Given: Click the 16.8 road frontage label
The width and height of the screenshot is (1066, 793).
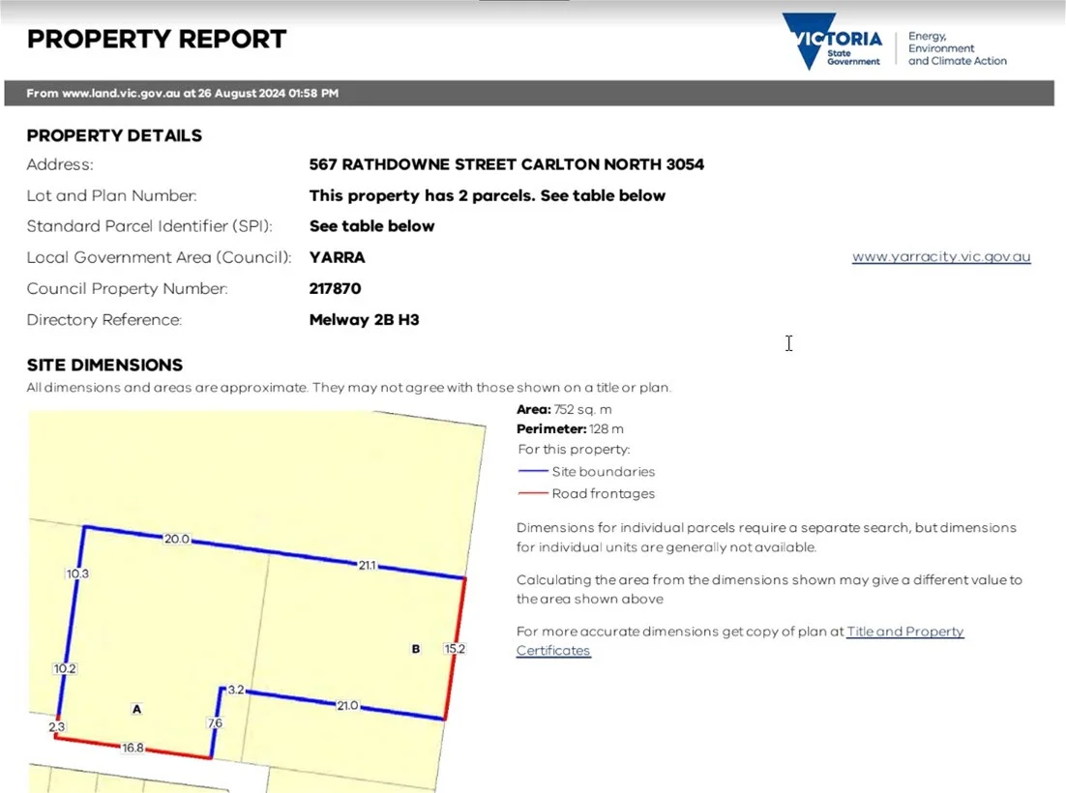Looking at the screenshot, I should click(133, 748).
